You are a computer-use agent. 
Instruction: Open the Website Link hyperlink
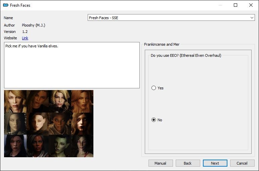click(x=25, y=38)
